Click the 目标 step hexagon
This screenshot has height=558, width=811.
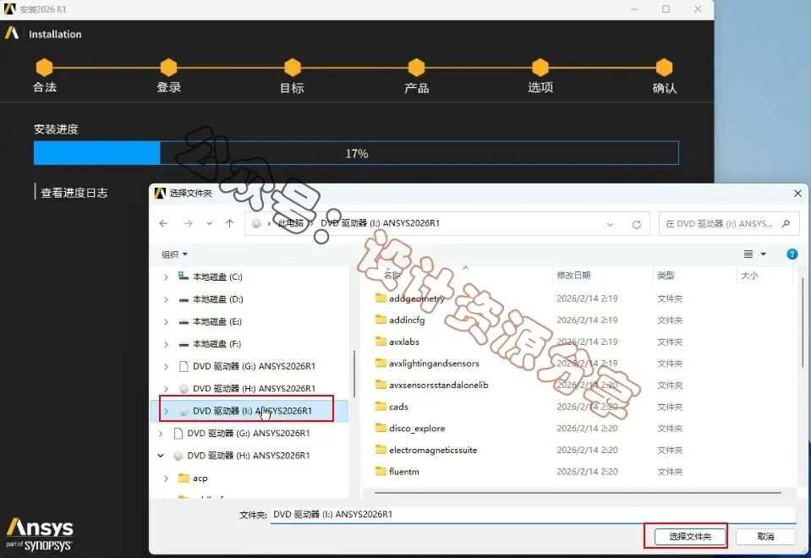click(x=293, y=68)
